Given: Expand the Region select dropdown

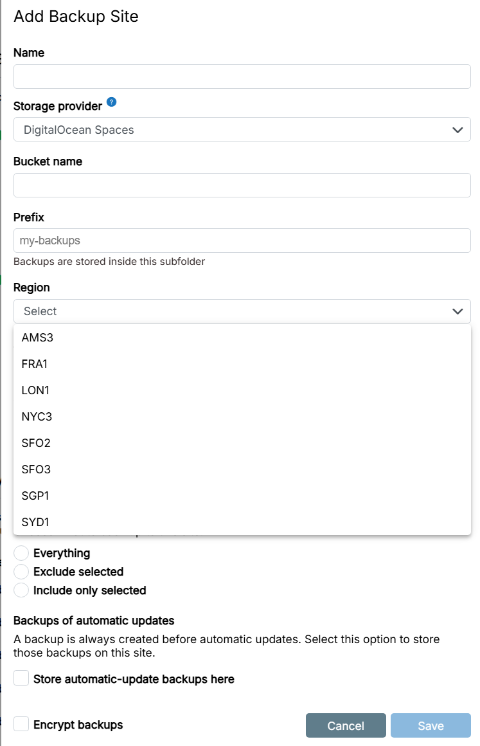Looking at the screenshot, I should click(x=242, y=311).
